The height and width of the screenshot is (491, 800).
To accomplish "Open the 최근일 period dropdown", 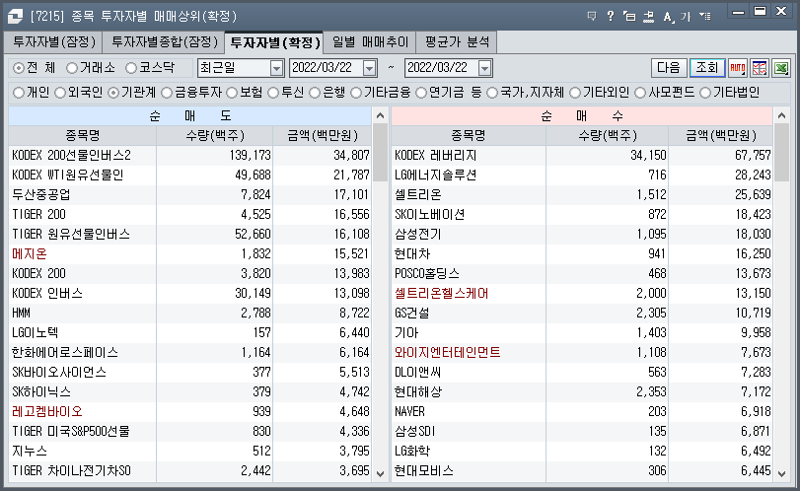I will [x=276, y=68].
